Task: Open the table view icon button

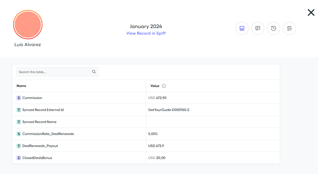Action: point(242,28)
